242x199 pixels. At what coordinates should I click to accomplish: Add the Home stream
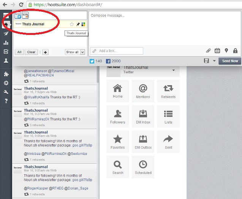(118, 91)
